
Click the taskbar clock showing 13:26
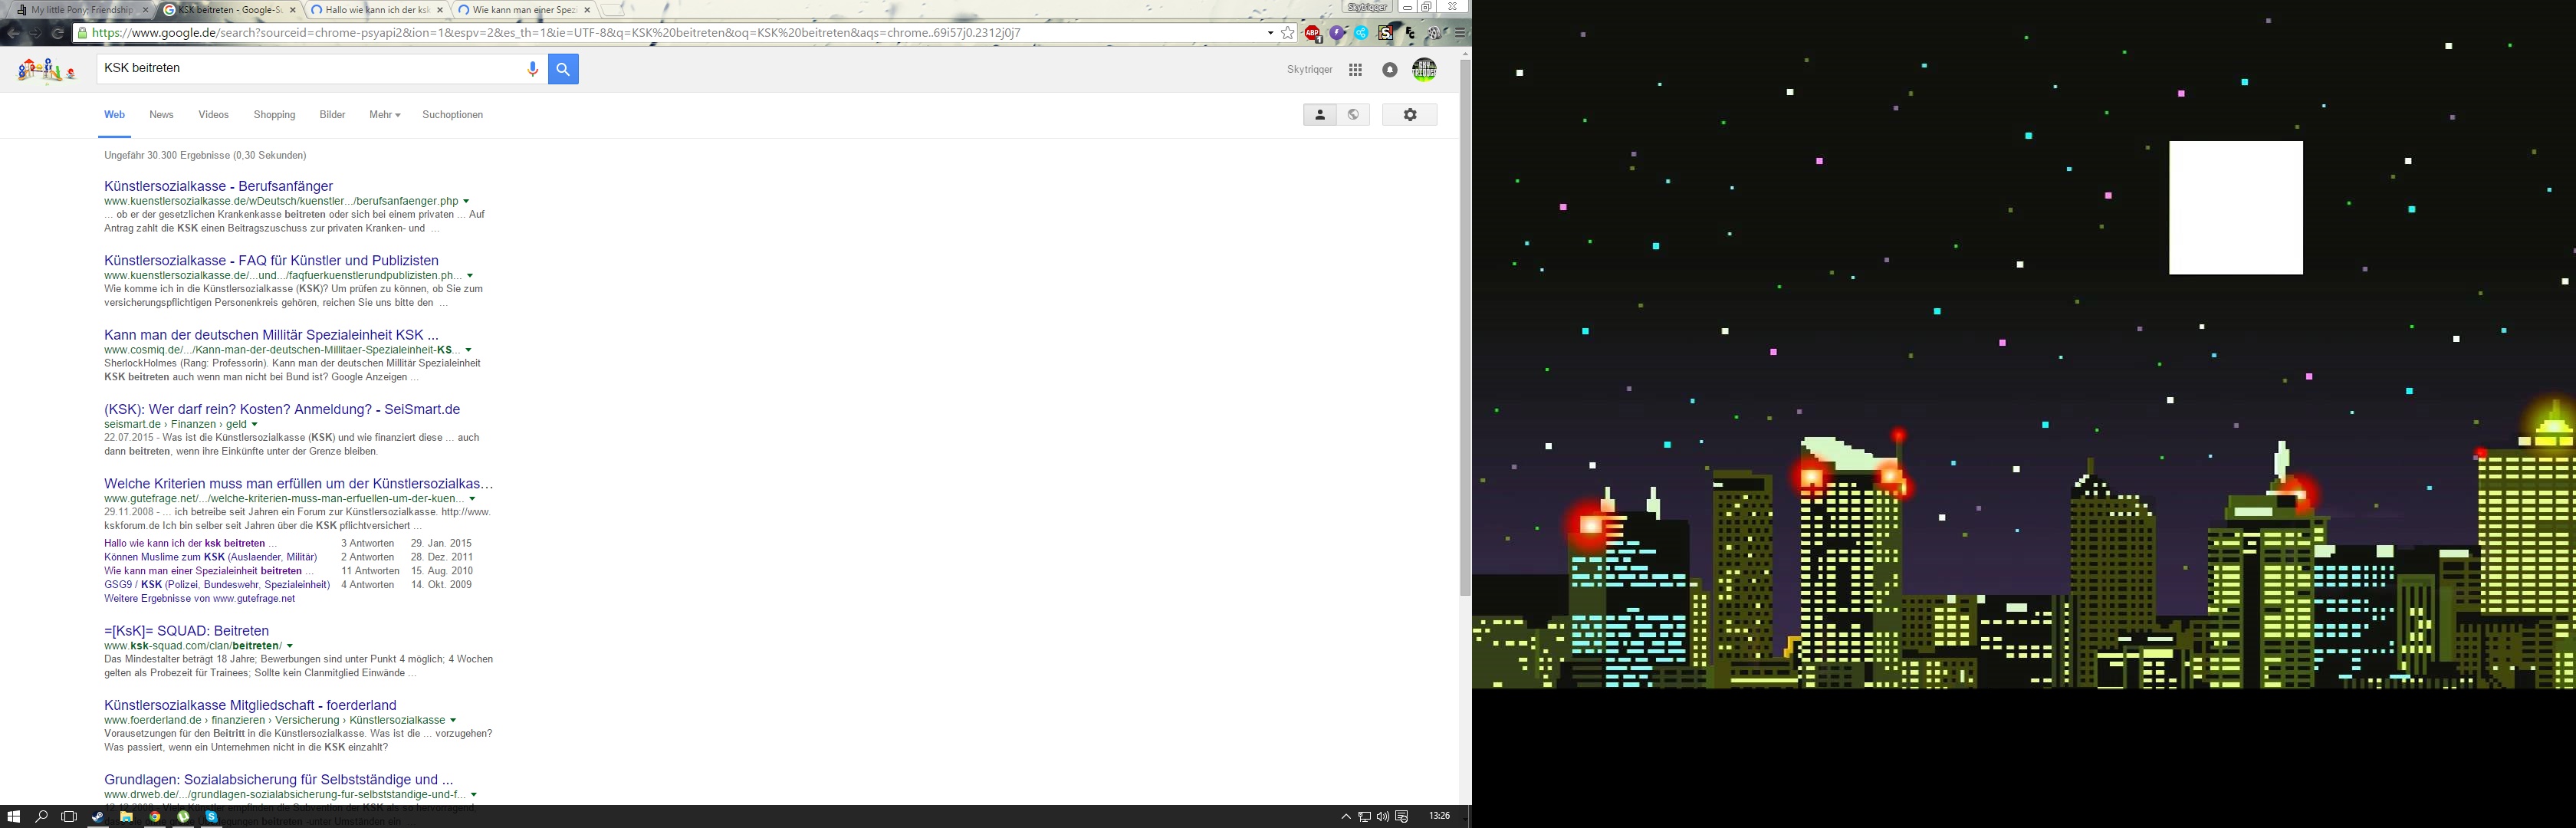[1439, 816]
